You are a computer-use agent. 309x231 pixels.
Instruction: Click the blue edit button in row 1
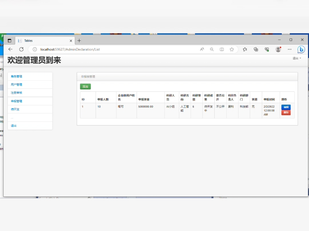click(x=286, y=107)
